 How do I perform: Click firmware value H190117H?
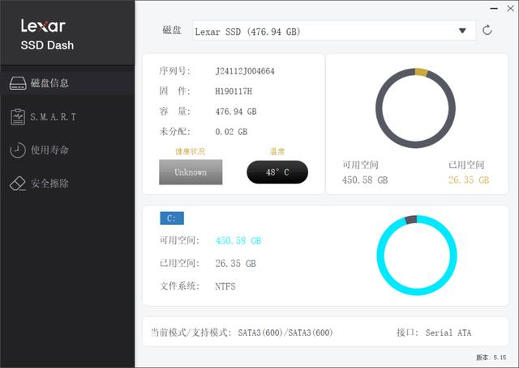[234, 91]
